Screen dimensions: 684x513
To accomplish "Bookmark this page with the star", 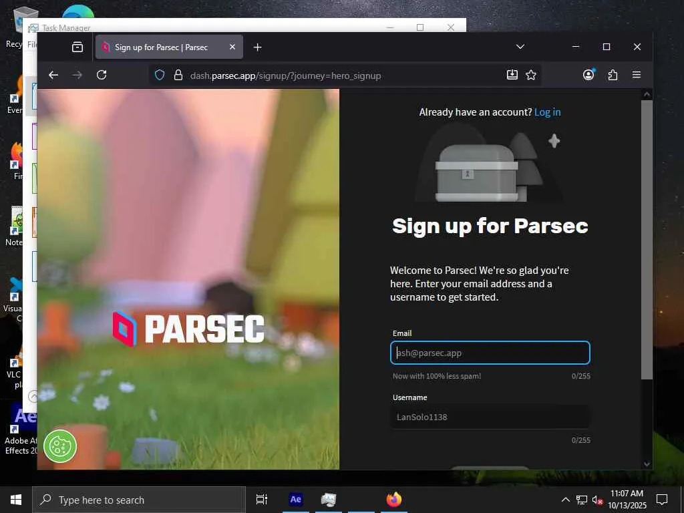I will pyautogui.click(x=531, y=75).
